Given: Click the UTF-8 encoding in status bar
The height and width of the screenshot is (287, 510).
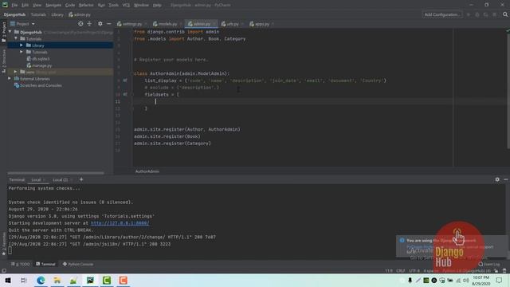Looking at the screenshot, I should 414,271.
